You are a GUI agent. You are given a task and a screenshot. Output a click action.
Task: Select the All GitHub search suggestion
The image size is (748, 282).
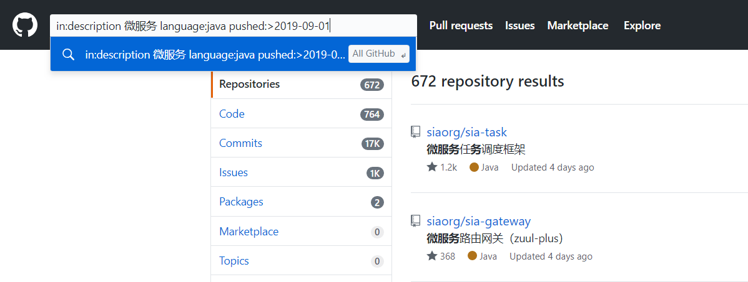pyautogui.click(x=379, y=54)
